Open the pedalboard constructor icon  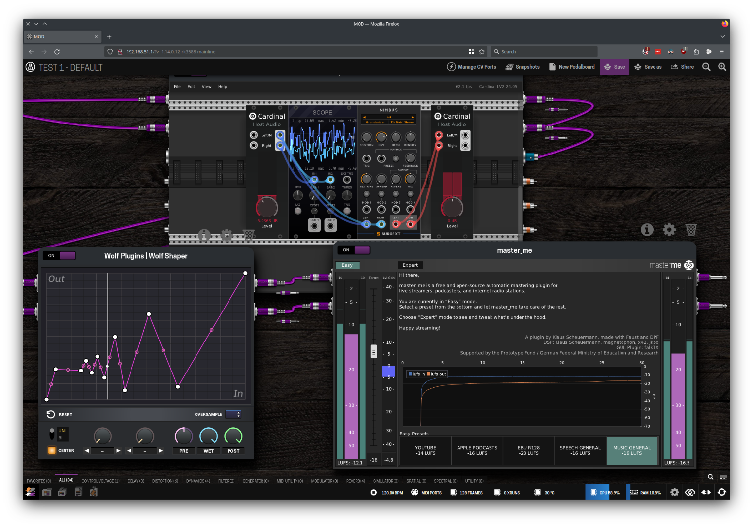click(x=31, y=492)
